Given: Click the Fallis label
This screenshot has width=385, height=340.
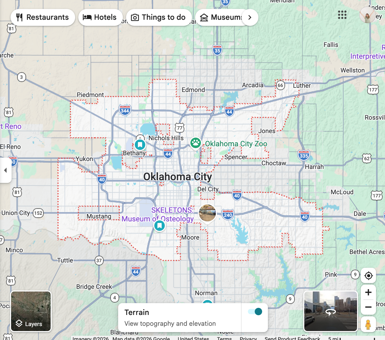Looking at the screenshot, I should click(331, 45).
